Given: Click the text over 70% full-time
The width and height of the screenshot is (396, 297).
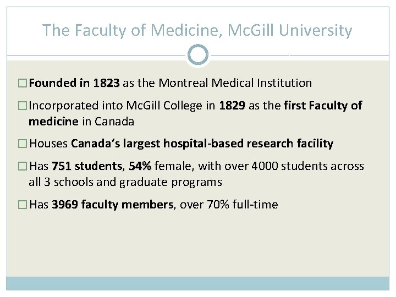Looking at the screenshot, I should [229, 204].
